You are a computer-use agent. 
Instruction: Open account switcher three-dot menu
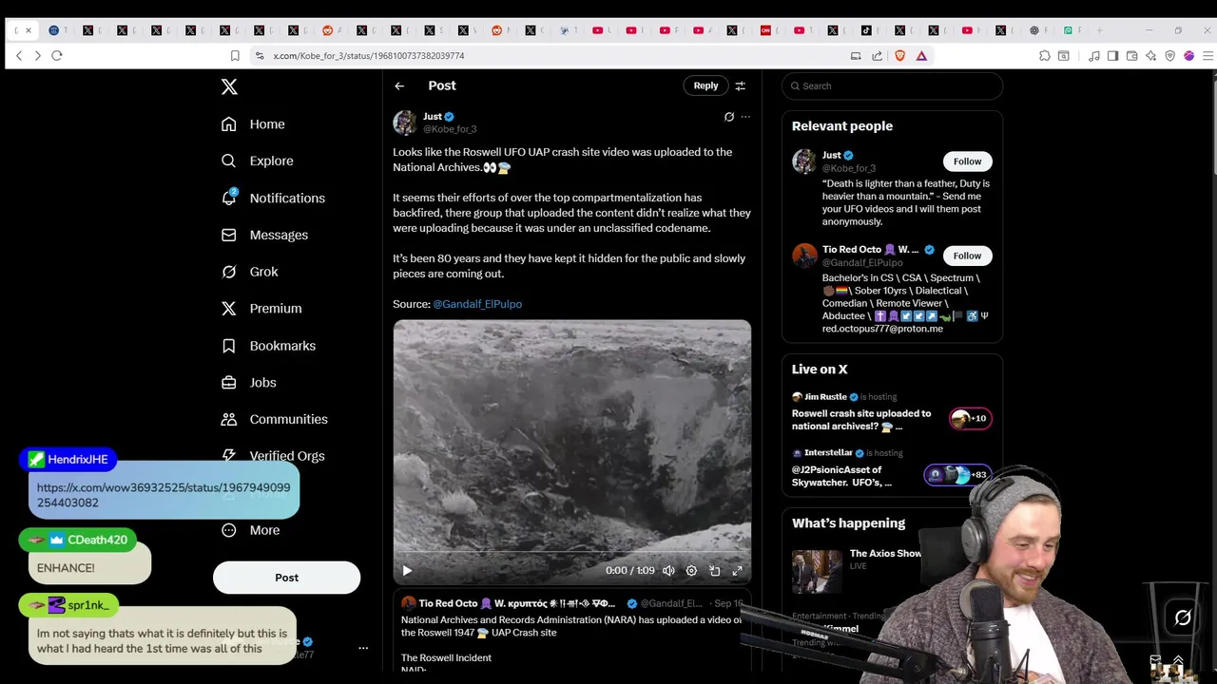pos(362,648)
